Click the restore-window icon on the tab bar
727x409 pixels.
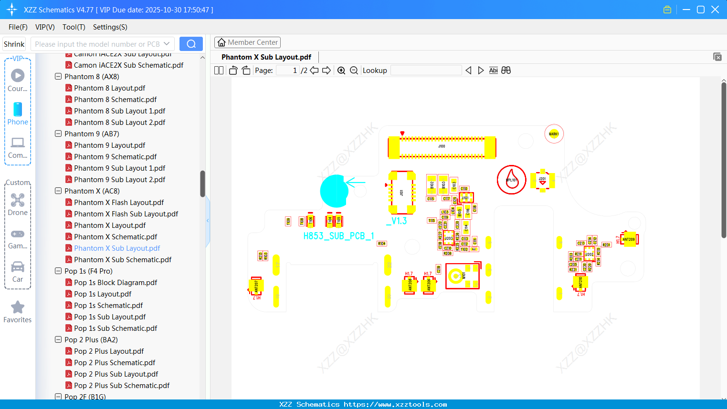717,57
